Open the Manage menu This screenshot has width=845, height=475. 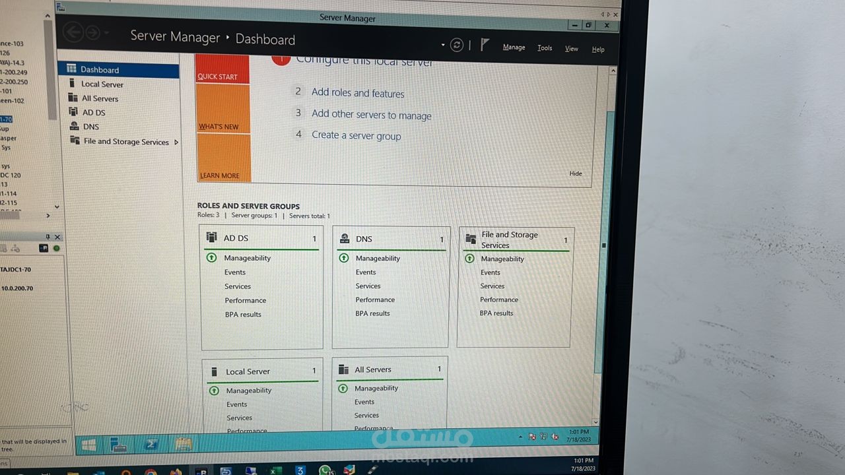coord(514,47)
